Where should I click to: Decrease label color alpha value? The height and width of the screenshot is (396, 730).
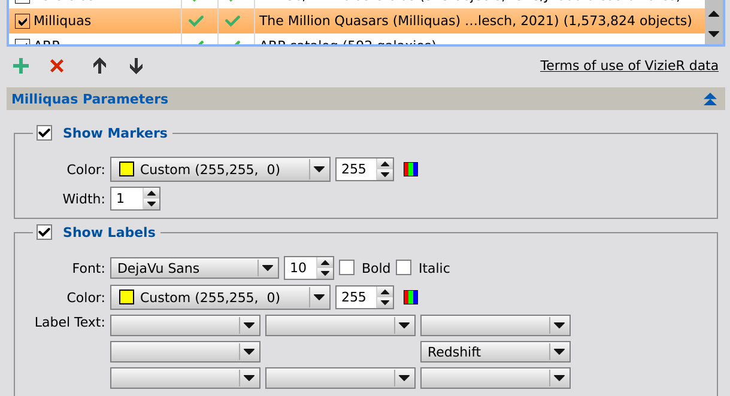tap(386, 303)
